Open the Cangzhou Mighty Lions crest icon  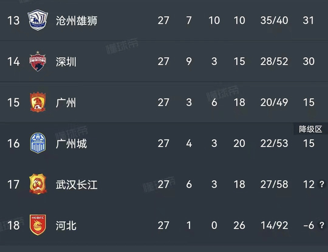(x=38, y=20)
